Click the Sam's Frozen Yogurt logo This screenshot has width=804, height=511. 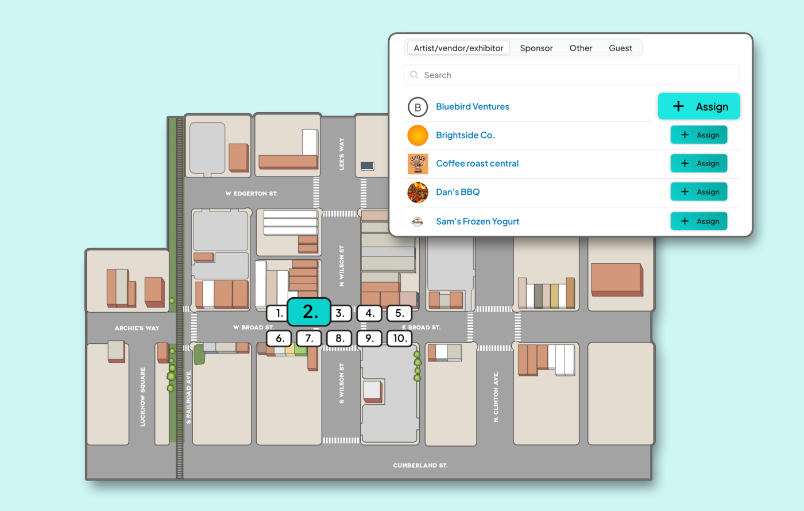(x=418, y=221)
